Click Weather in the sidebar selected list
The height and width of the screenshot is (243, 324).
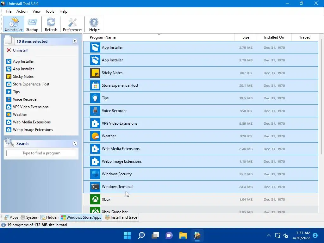[20, 115]
